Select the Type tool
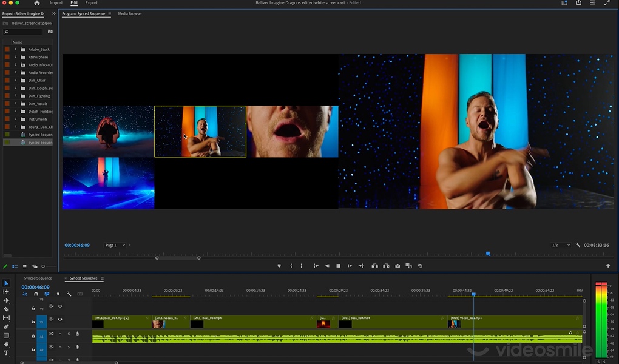The image size is (619, 364). 6,353
